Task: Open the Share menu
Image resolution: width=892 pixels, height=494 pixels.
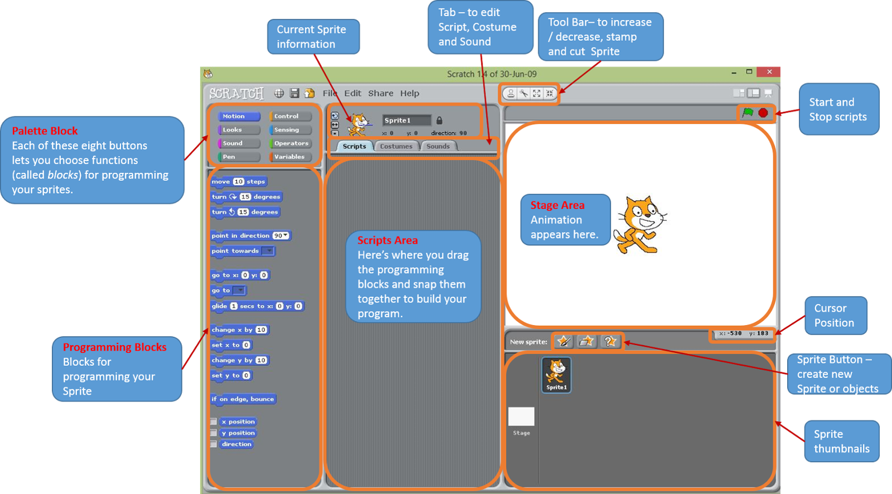Action: [380, 93]
